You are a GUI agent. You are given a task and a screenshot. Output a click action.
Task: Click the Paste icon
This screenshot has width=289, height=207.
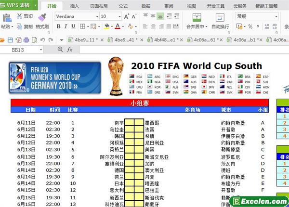pos(7,18)
